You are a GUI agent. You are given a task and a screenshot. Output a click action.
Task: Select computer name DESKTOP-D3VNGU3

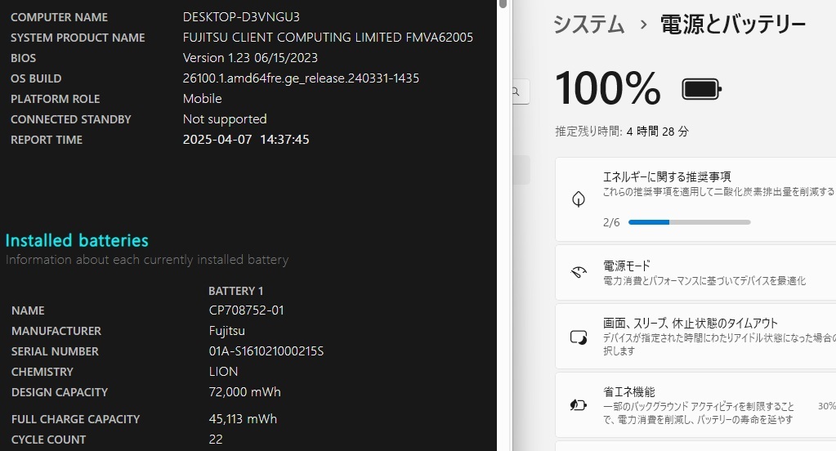pyautogui.click(x=241, y=17)
